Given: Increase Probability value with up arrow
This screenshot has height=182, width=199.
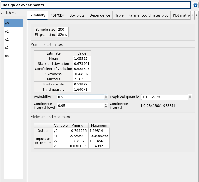Looking at the screenshot, I should [106, 96].
